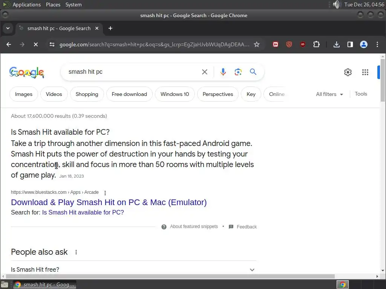
Task: Open the Google apps grid
Action: tap(365, 72)
